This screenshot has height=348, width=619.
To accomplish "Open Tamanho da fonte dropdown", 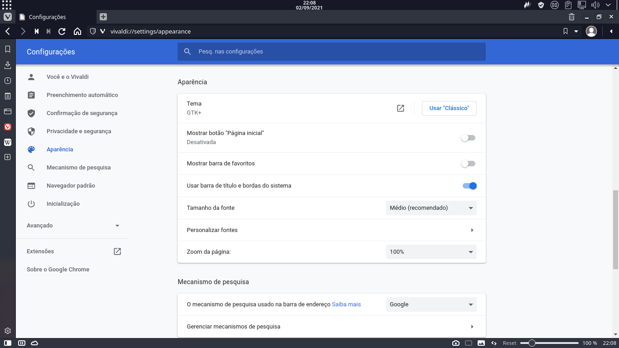I will point(431,208).
